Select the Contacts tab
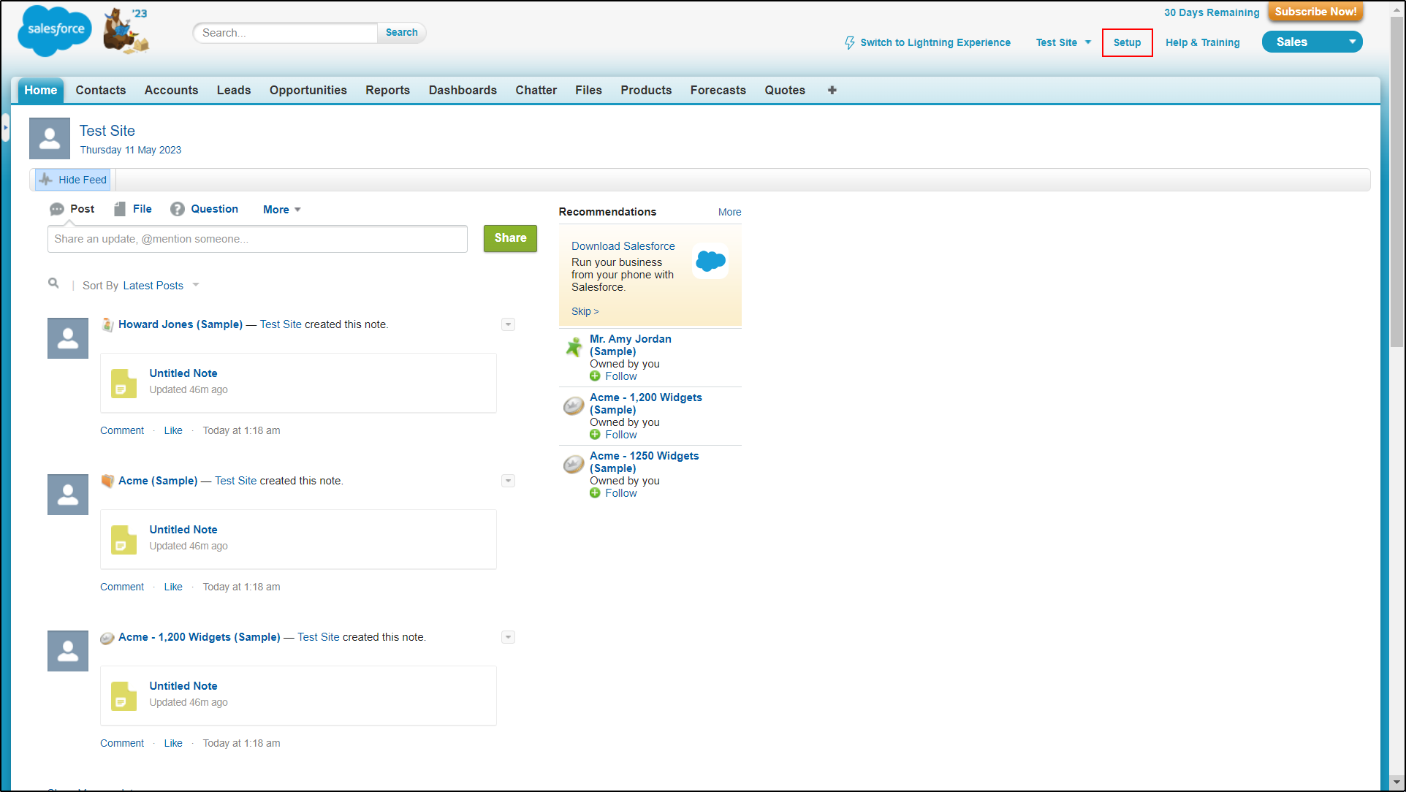 pos(99,90)
